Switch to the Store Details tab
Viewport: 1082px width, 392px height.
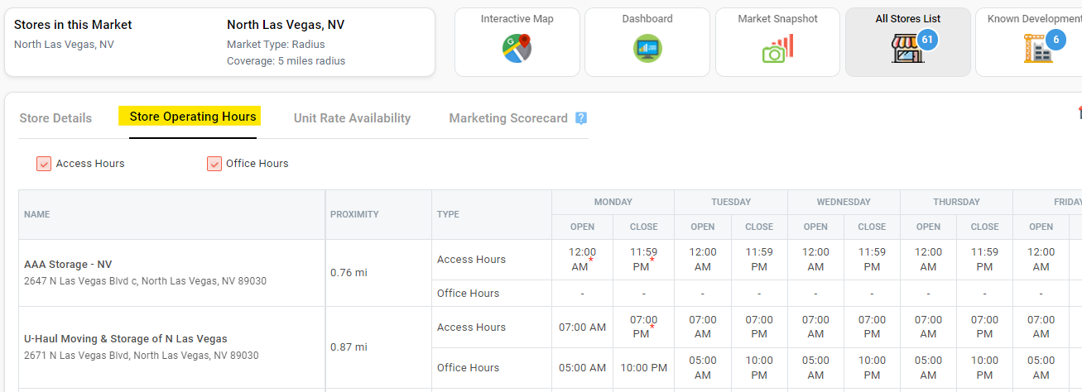click(55, 118)
